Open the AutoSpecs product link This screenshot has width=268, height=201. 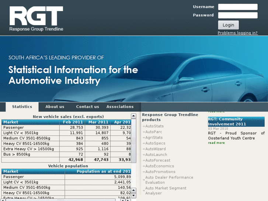point(155,143)
